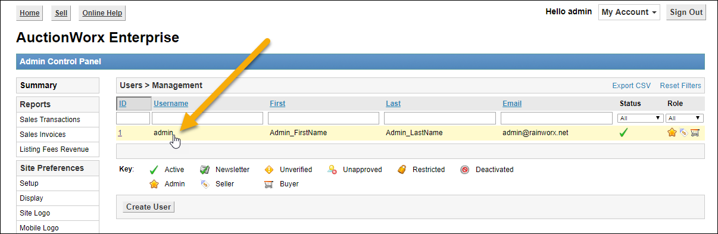Open Listing Fees Revenue report
The height and width of the screenshot is (234, 718).
58,149
